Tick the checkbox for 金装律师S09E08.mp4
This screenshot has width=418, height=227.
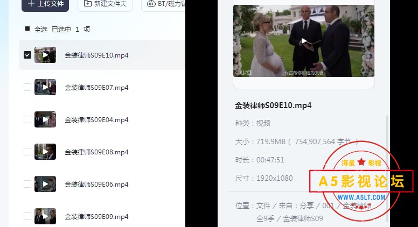pyautogui.click(x=27, y=152)
